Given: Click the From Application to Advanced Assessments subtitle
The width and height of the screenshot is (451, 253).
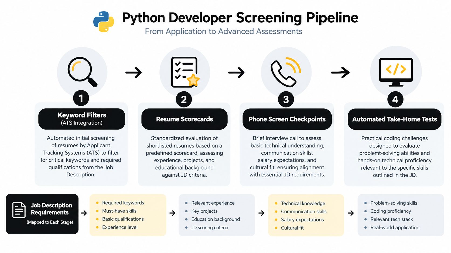Looking at the screenshot, I should [x=223, y=31].
